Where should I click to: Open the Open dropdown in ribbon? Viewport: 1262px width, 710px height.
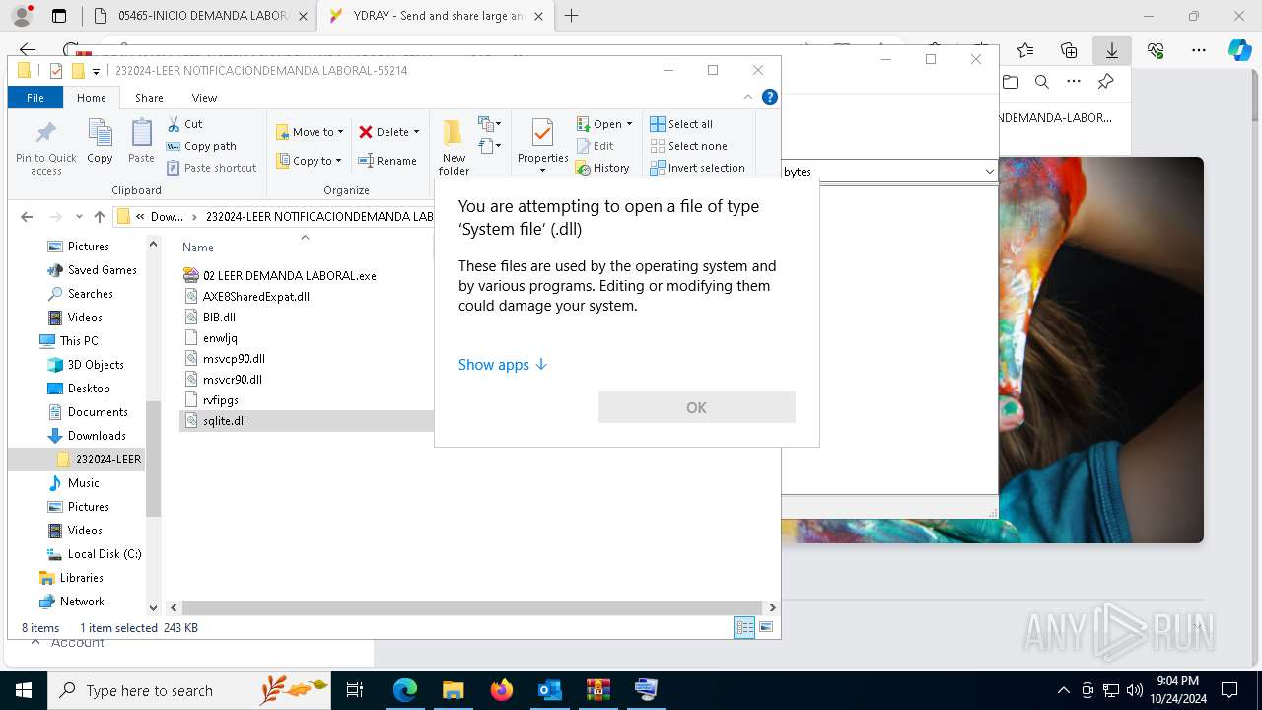tap(604, 124)
